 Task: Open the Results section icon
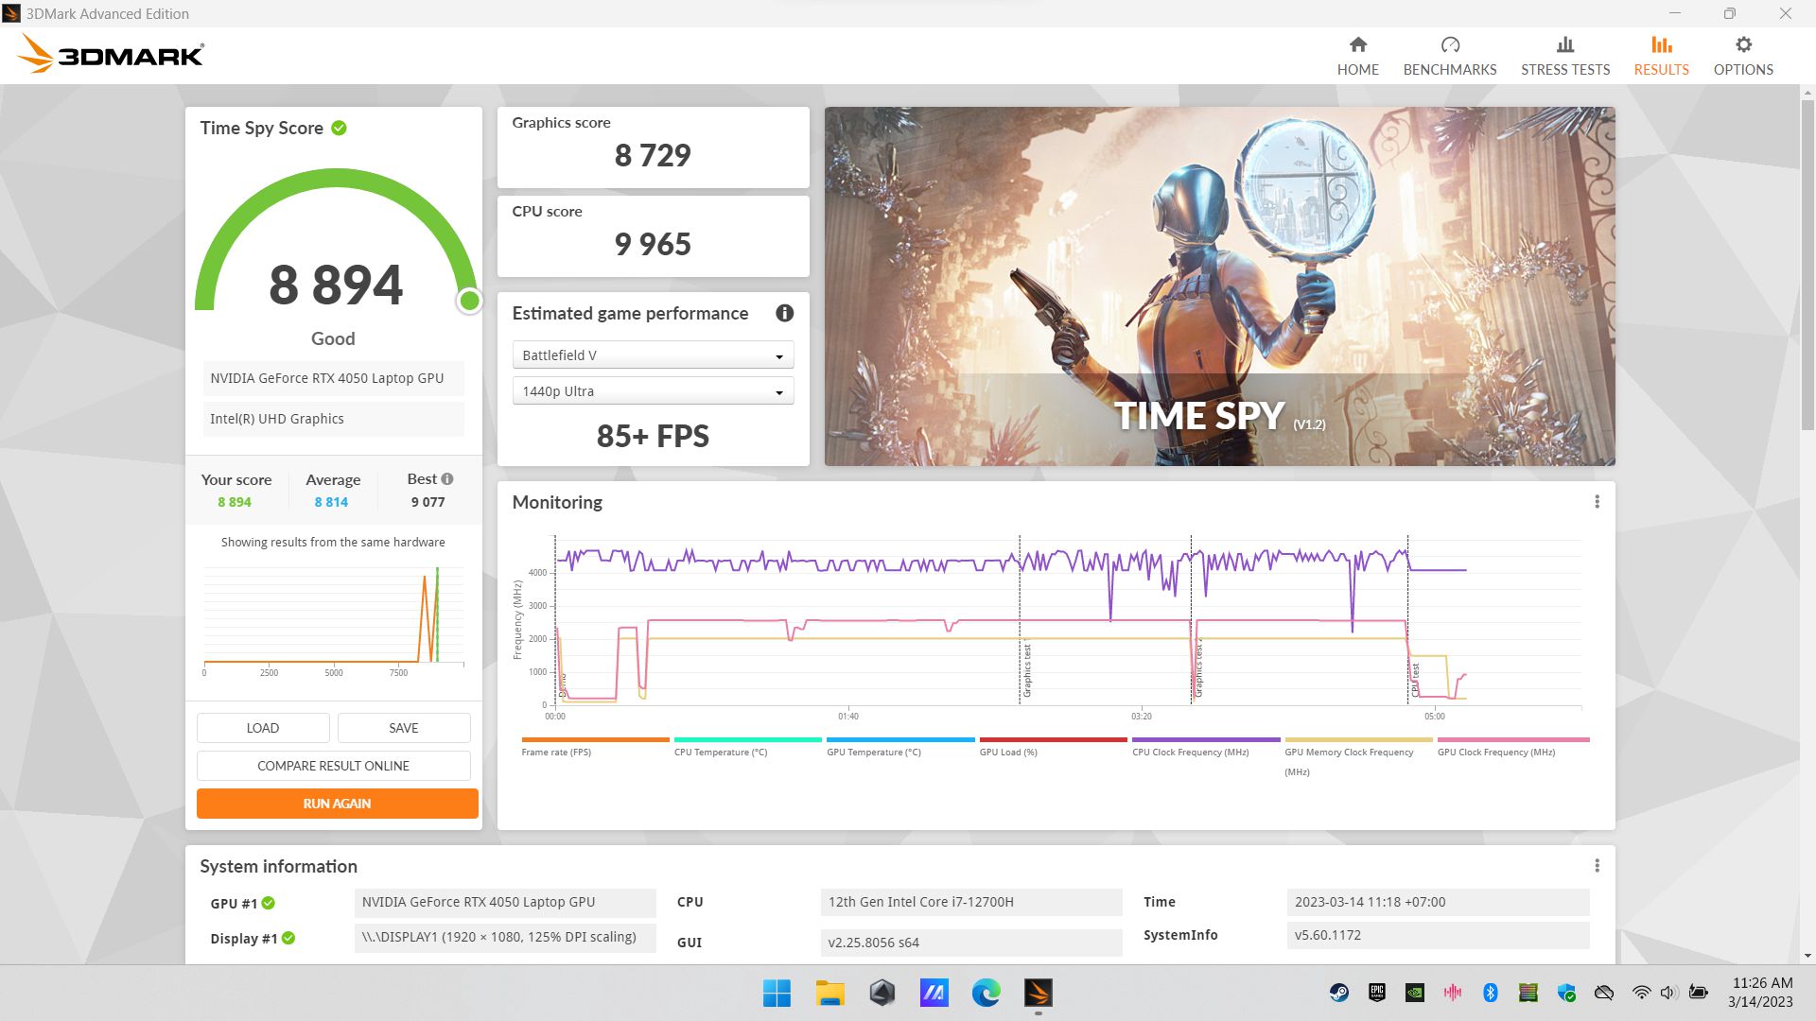(1661, 44)
